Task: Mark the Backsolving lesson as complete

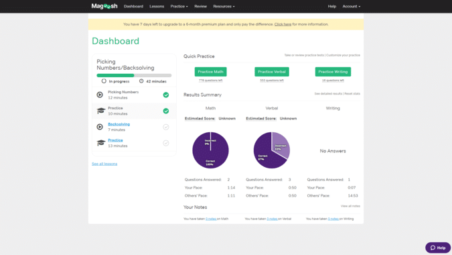Action: click(166, 127)
